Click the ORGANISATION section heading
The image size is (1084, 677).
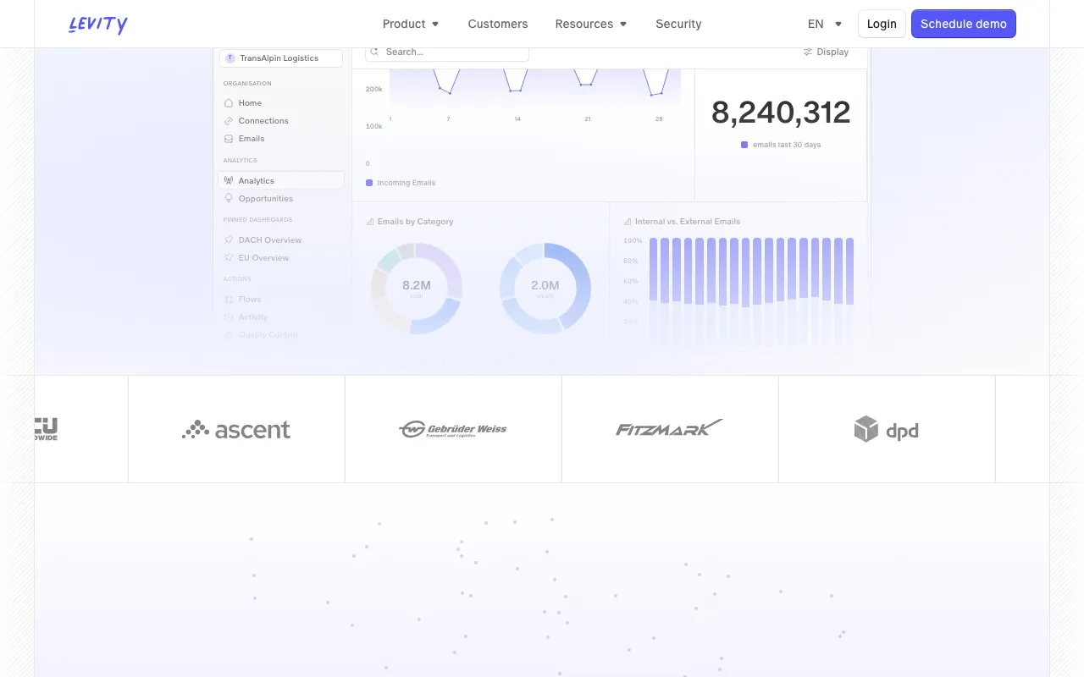point(247,84)
